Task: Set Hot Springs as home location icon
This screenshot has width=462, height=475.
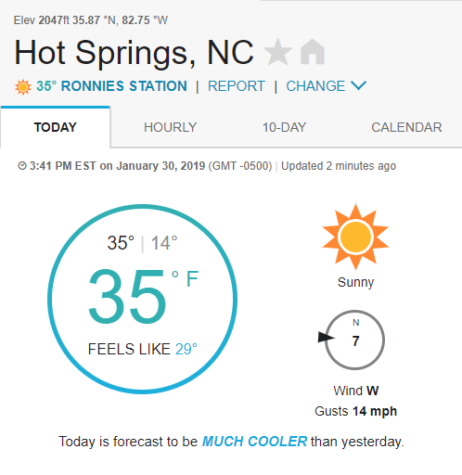Action: (x=313, y=52)
